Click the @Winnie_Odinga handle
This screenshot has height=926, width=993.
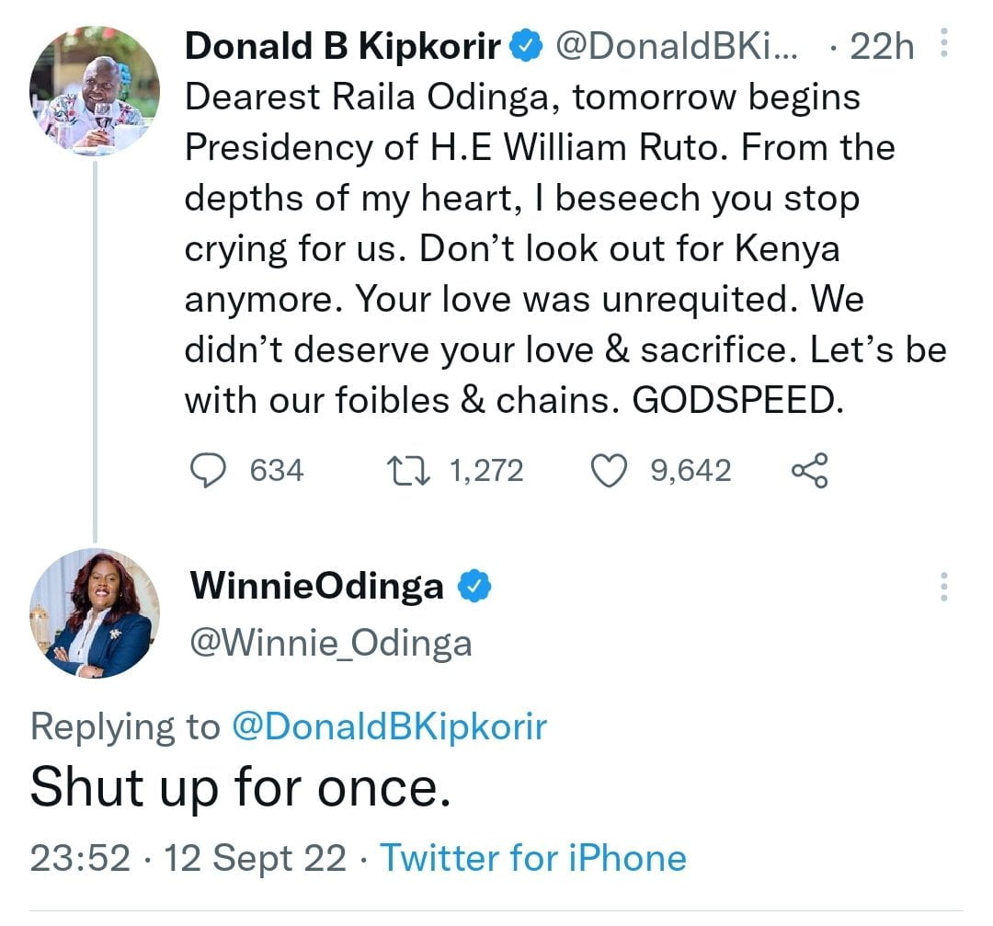coord(330,643)
